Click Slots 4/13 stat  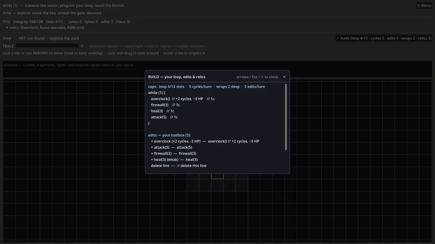[x=54, y=22]
